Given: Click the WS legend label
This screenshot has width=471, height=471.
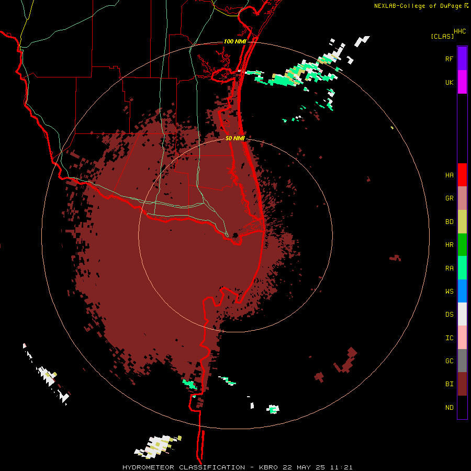Looking at the screenshot, I should click(x=450, y=291).
